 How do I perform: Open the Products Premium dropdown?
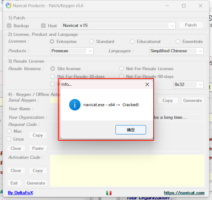click(72, 51)
